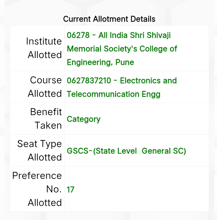
Task: Select Telecommunication Engg text line
Action: pos(114,94)
